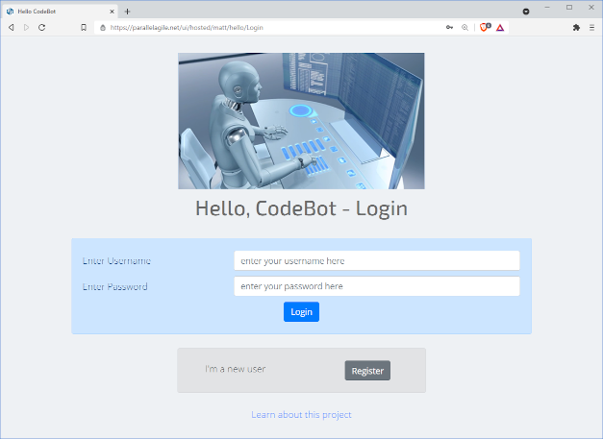The image size is (603, 439).
Task: Click the Enter Password label
Action: [x=114, y=286]
